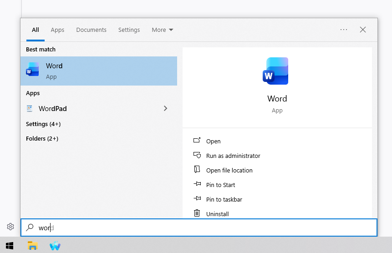Click the search magnifier icon
This screenshot has width=392, height=253.
click(30, 227)
